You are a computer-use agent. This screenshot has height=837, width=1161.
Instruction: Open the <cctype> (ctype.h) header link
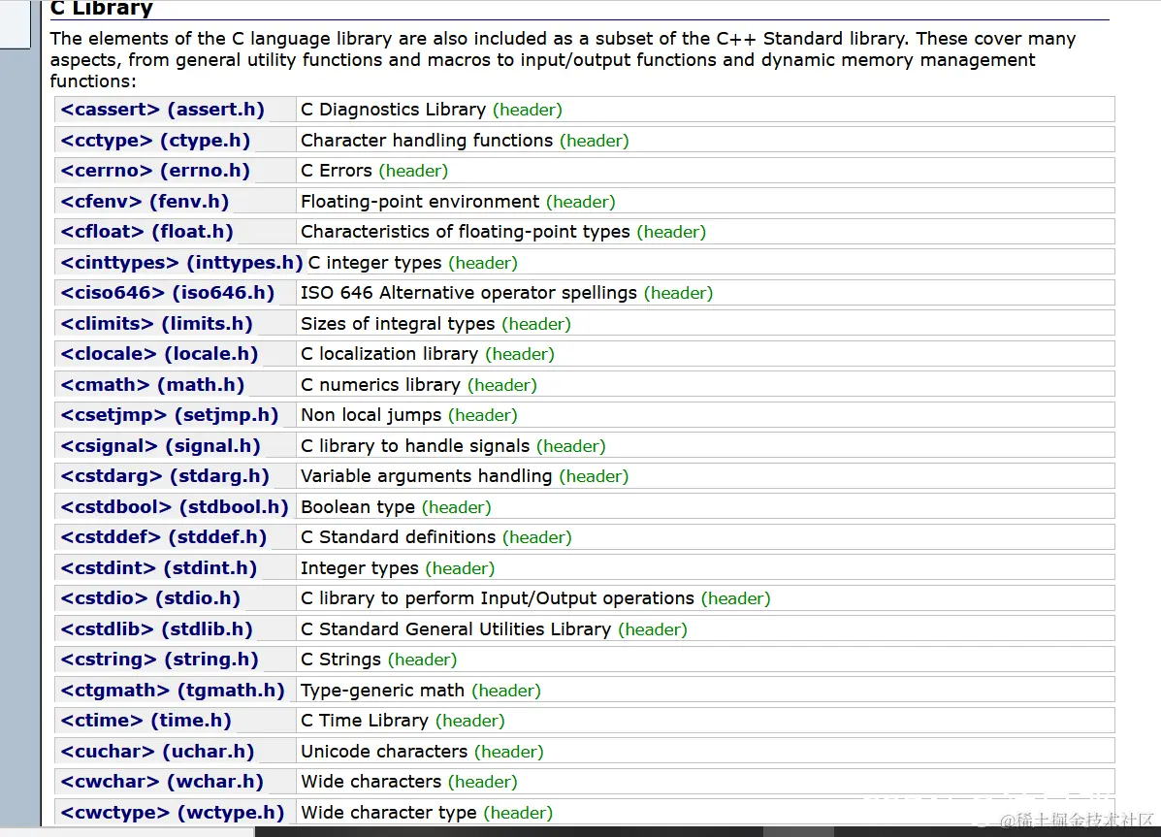click(x=155, y=140)
